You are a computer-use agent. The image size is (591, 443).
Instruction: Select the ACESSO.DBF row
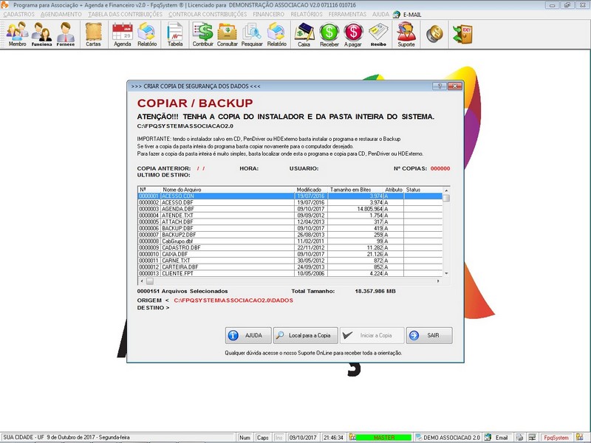(290, 202)
